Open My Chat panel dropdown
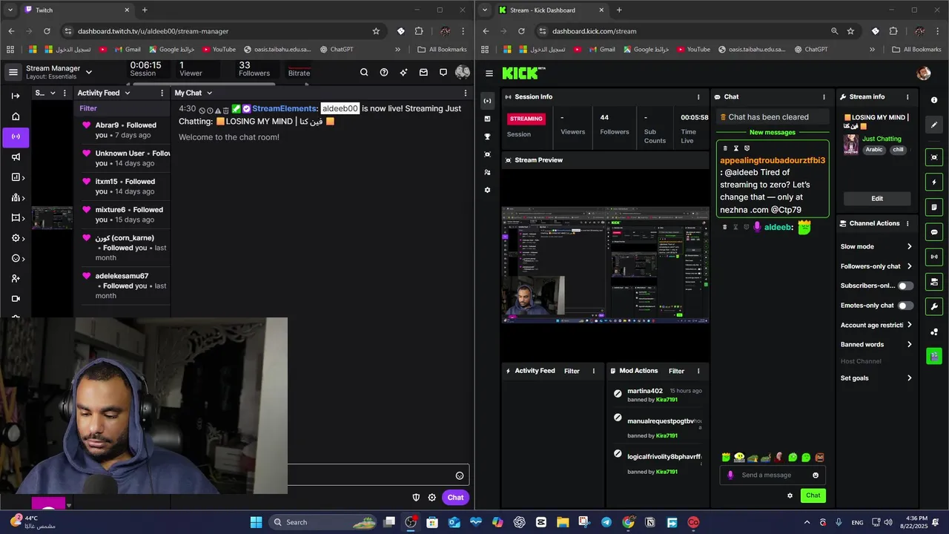The image size is (949, 534). (x=209, y=93)
